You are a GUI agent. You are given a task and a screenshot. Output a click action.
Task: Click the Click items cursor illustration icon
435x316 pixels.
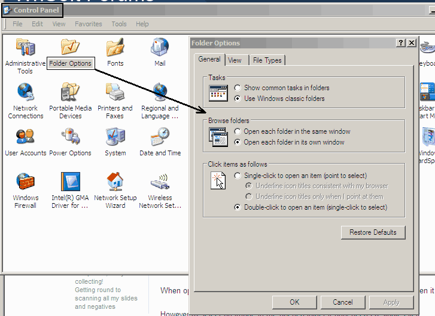218,180
